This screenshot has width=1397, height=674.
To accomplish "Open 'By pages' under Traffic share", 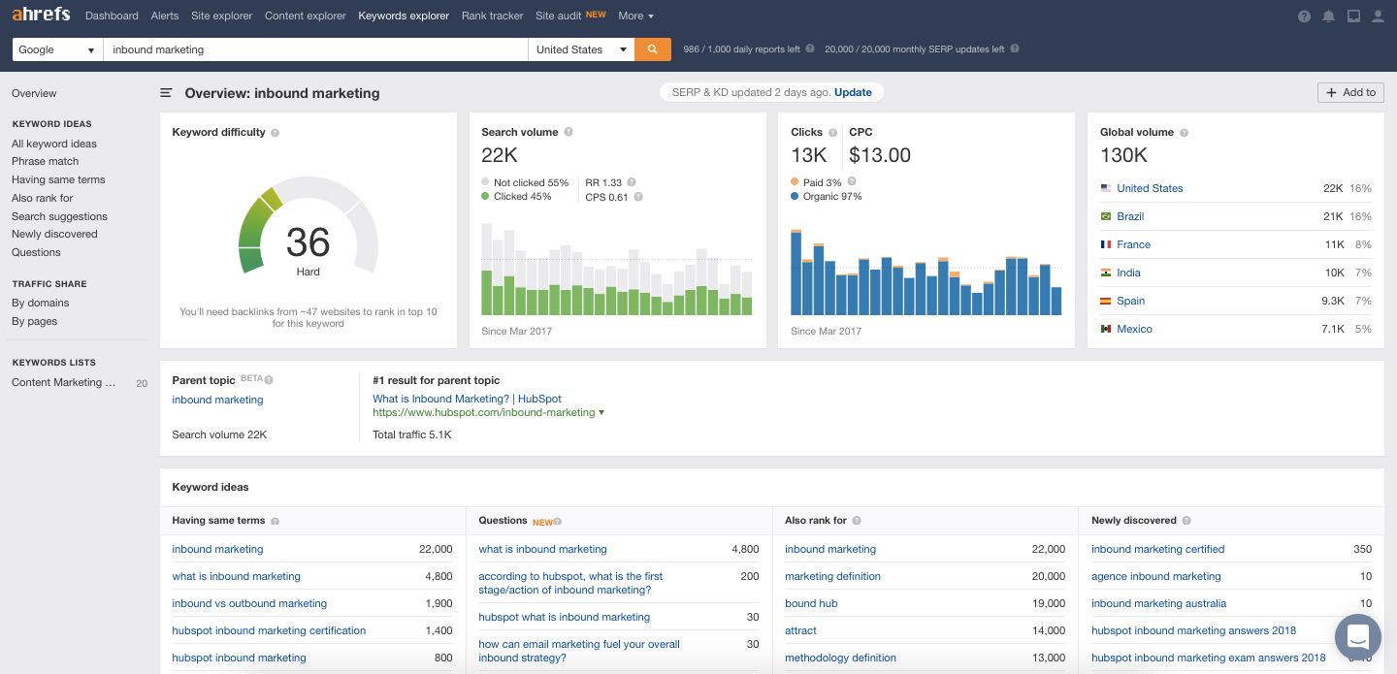I will (x=34, y=321).
